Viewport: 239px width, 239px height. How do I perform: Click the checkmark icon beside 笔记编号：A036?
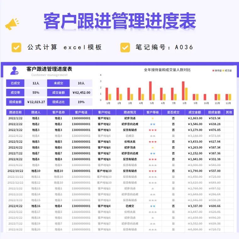pos(125,47)
